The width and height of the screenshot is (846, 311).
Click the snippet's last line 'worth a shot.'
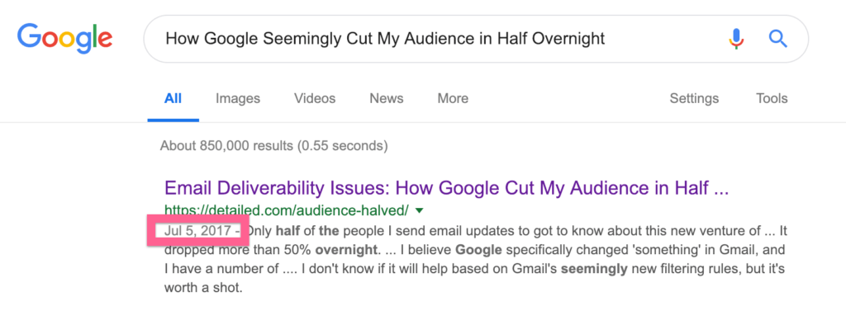[x=203, y=289]
